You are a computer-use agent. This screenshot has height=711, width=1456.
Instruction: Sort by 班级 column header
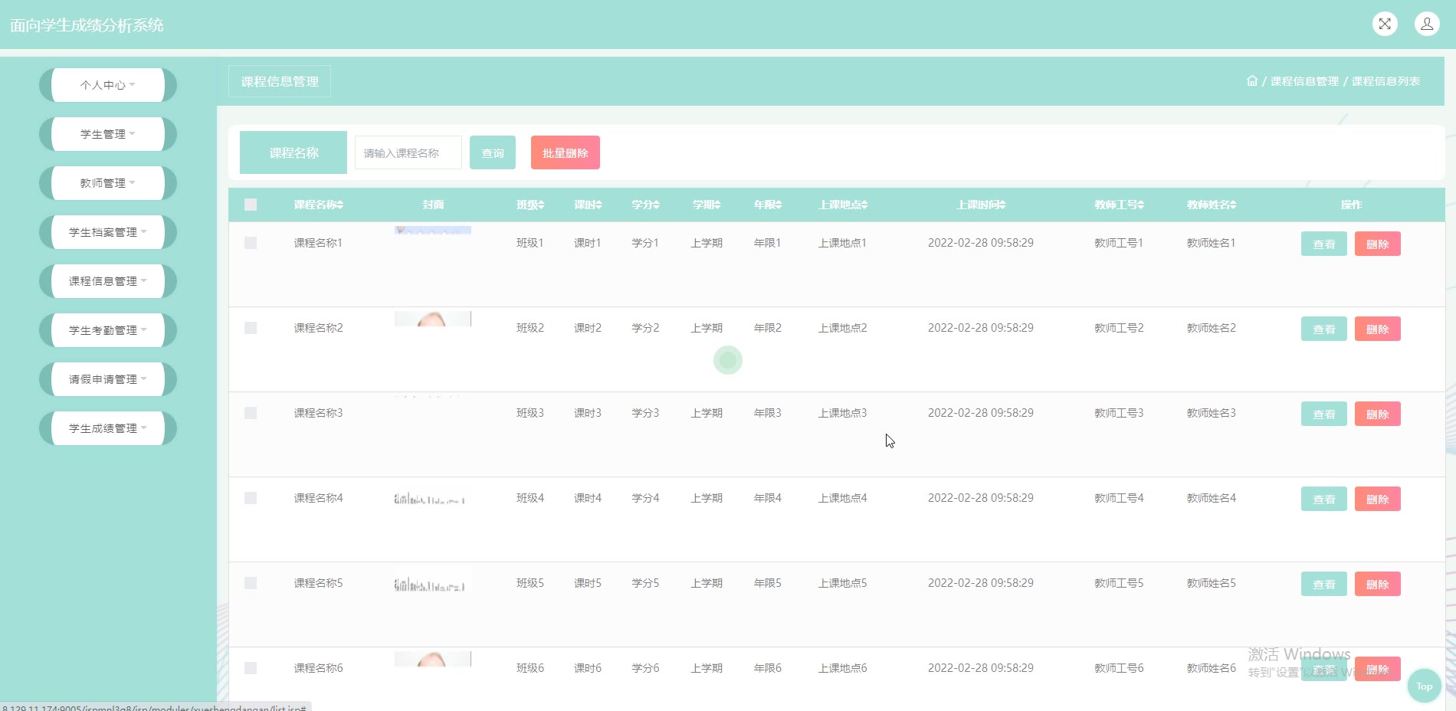(x=530, y=205)
